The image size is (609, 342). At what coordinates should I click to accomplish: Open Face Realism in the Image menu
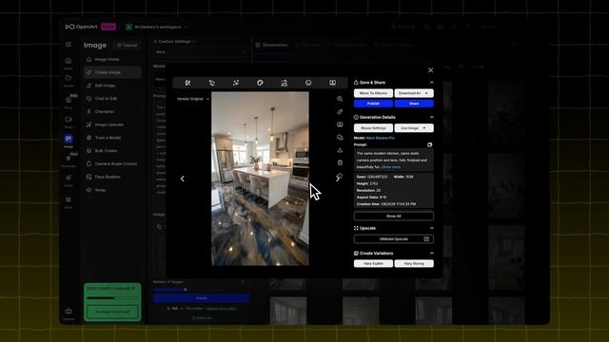(x=112, y=177)
